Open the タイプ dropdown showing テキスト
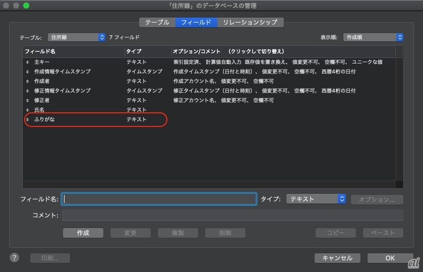The width and height of the screenshot is (423, 272). pos(316,199)
